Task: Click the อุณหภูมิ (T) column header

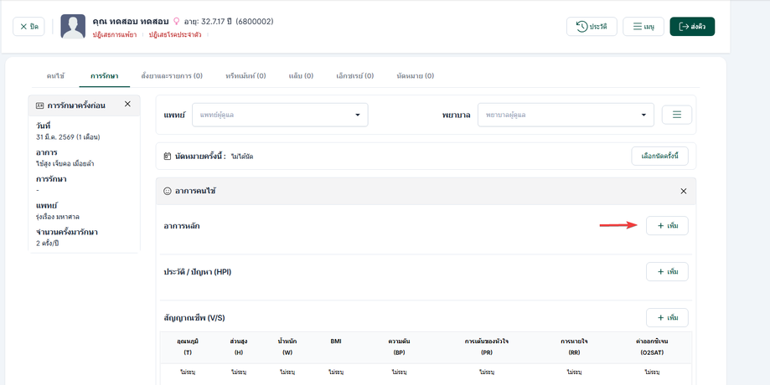Action: click(188, 346)
